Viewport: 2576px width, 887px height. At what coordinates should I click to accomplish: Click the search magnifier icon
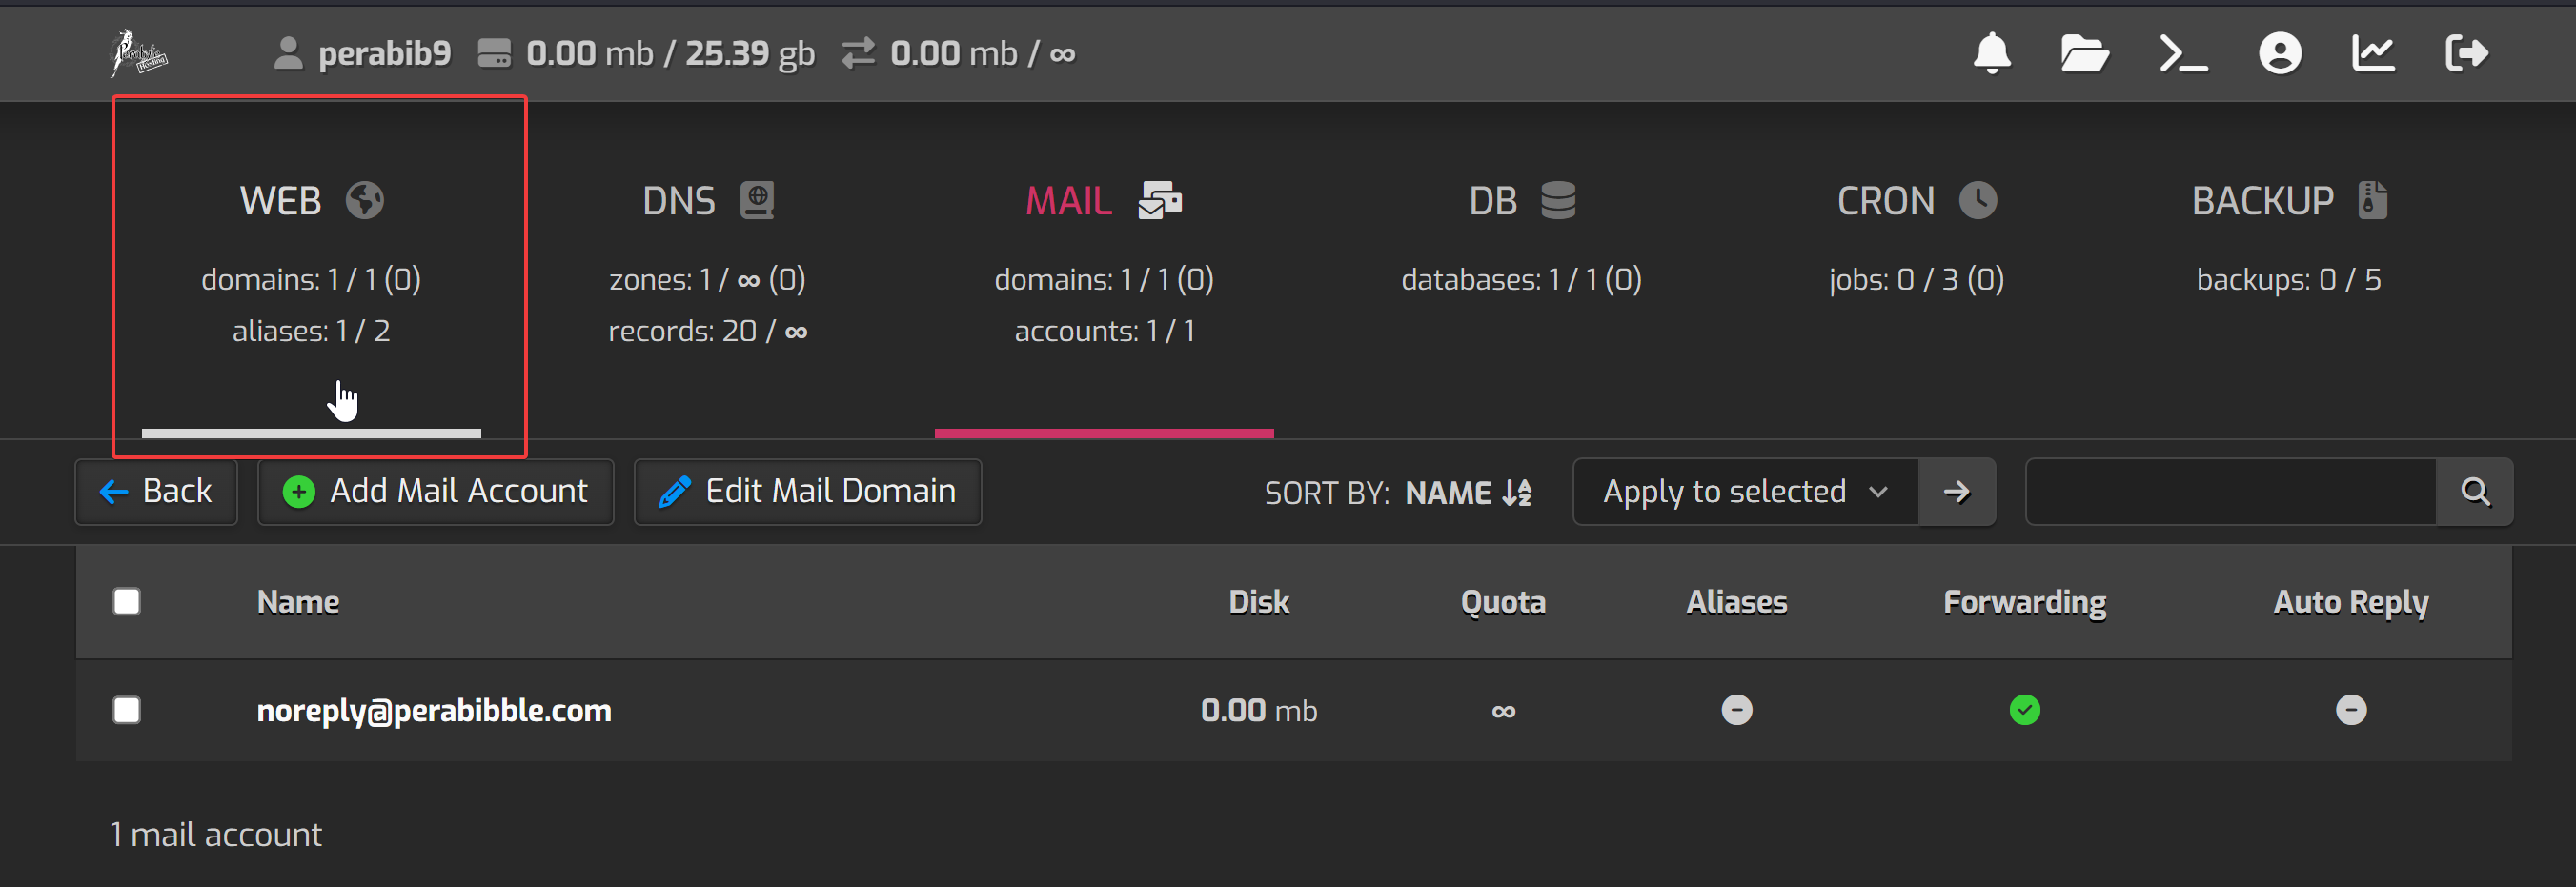coord(2474,492)
